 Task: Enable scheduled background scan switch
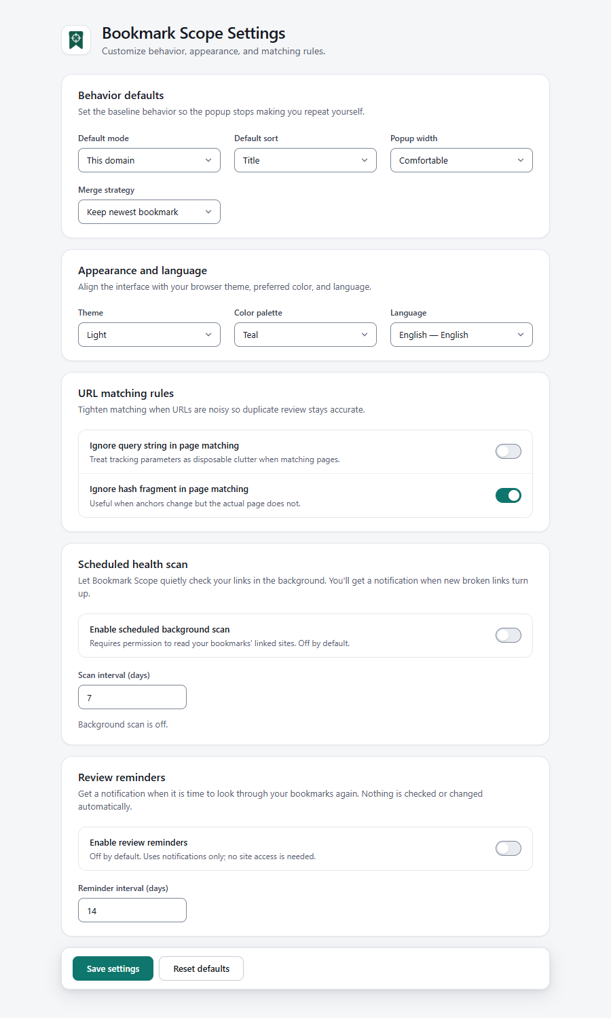(x=508, y=635)
